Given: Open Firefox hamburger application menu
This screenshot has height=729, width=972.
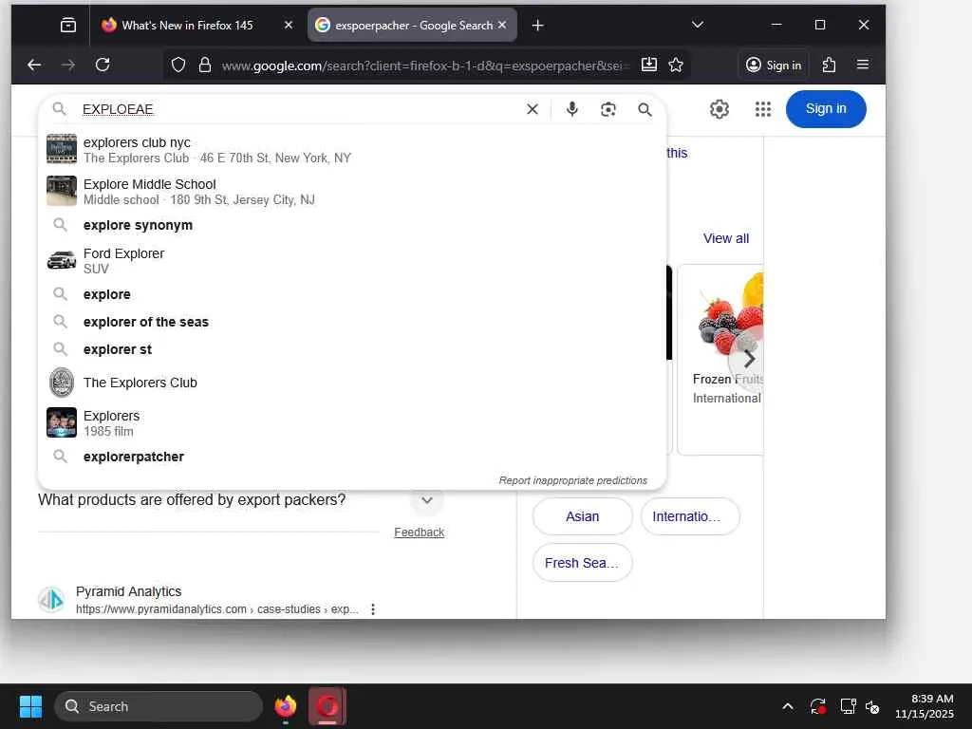Looking at the screenshot, I should pos(862,65).
